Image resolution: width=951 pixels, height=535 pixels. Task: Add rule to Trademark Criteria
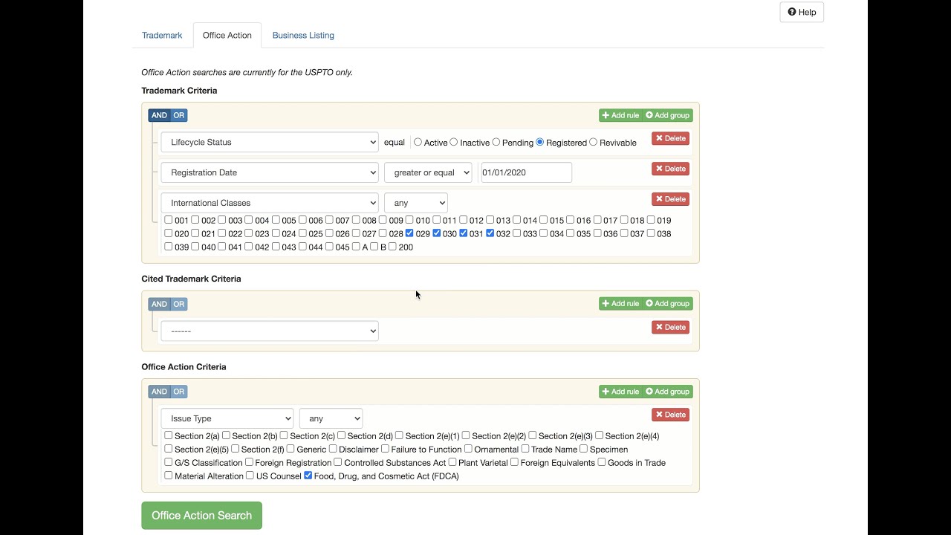620,115
